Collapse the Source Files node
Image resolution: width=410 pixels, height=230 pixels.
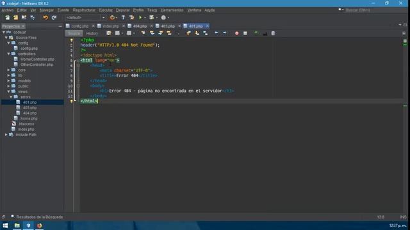tap(6, 38)
